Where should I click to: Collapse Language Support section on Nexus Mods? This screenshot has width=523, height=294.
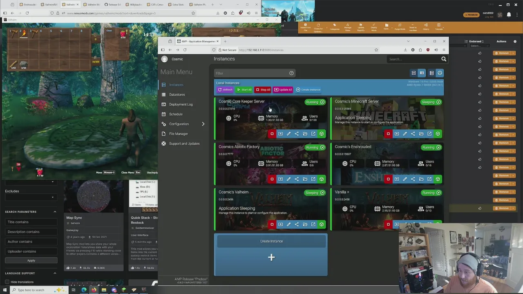[x=55, y=273]
